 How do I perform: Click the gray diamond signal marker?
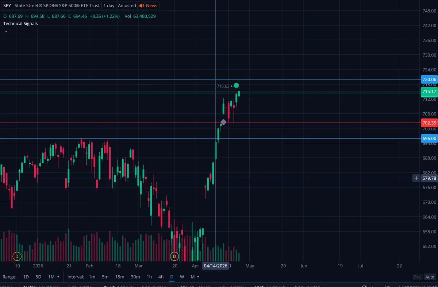(x=223, y=122)
